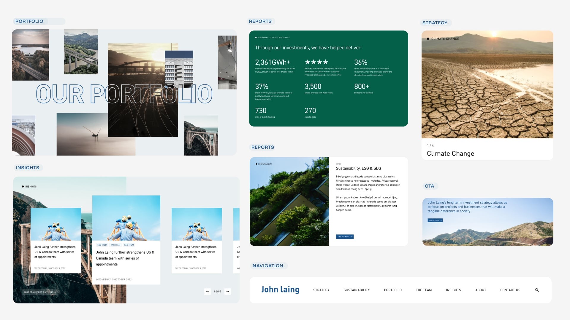Click the INSIGHTS section label above the carousel

click(28, 168)
